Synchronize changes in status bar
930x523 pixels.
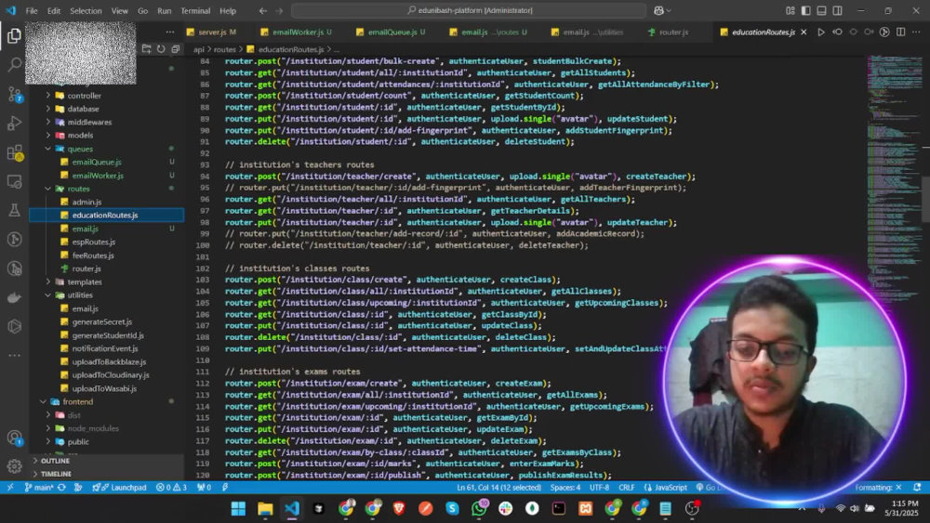[61, 488]
